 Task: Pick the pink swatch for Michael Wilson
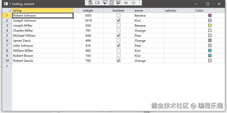point(210,35)
